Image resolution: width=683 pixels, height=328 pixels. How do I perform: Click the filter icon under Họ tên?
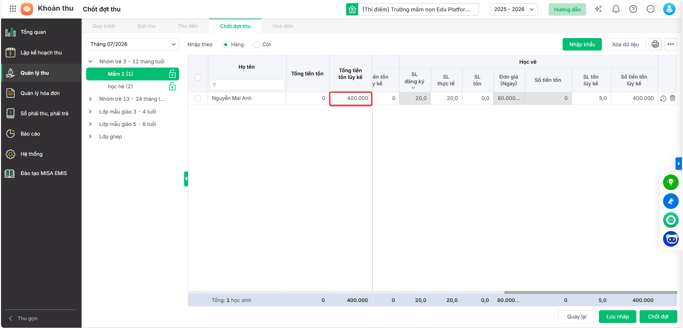[214, 85]
